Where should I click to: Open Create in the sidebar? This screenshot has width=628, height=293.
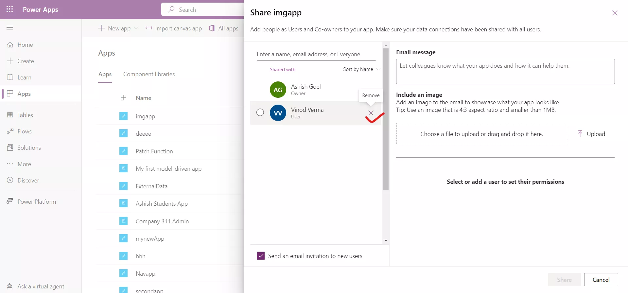coord(26,61)
